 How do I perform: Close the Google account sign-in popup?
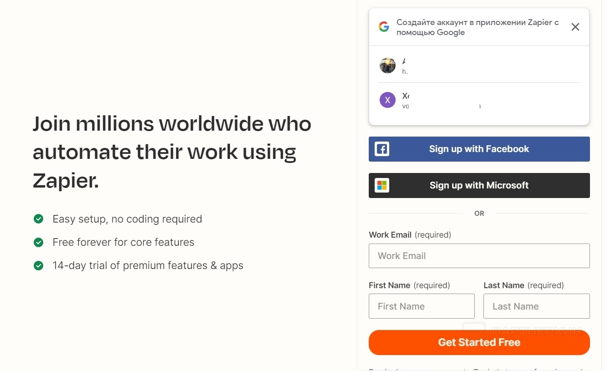tap(575, 27)
